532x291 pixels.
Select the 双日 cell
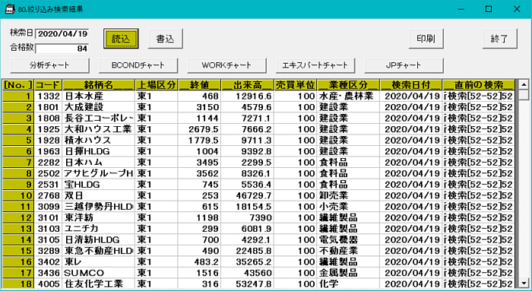pos(99,196)
